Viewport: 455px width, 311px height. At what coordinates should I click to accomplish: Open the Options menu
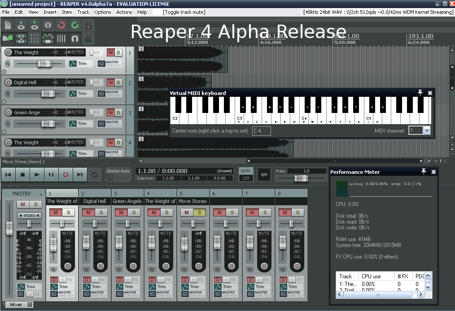pyautogui.click(x=103, y=12)
